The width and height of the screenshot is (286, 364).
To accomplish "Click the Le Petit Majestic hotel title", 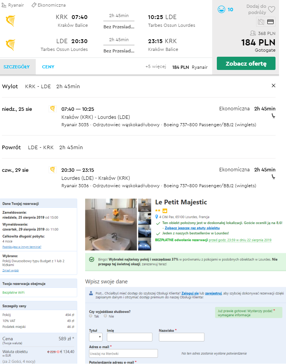I will pyautogui.click(x=181, y=202).
